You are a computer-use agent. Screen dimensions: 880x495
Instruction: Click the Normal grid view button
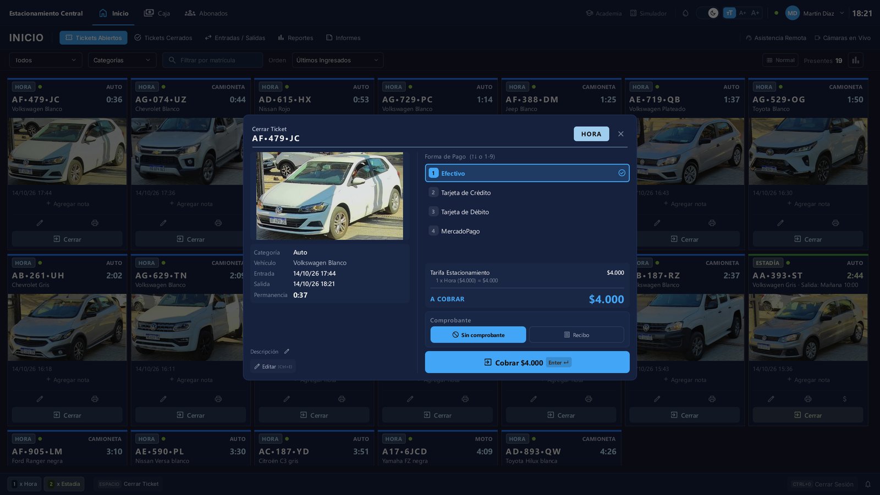780,60
